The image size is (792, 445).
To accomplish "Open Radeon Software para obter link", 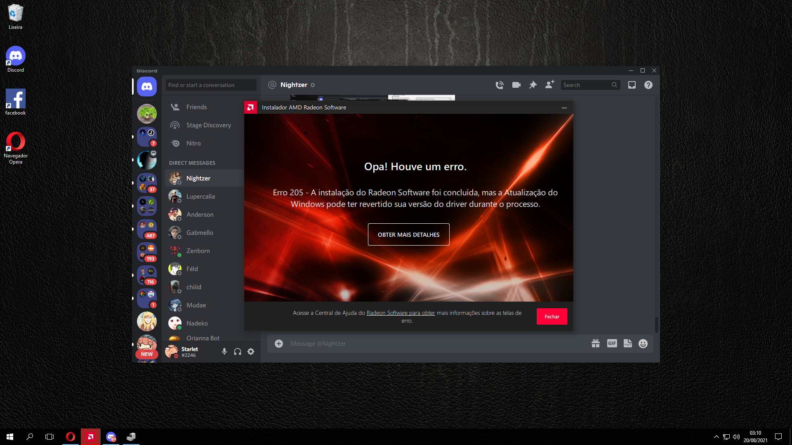I will (401, 313).
